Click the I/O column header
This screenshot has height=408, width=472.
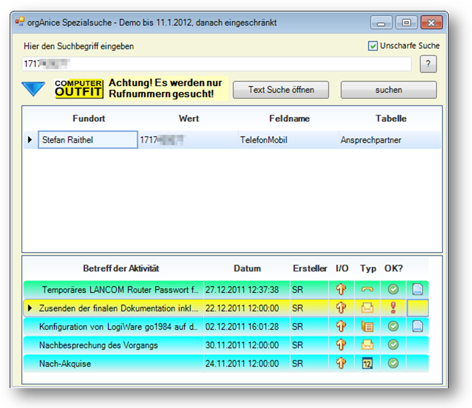tap(342, 268)
